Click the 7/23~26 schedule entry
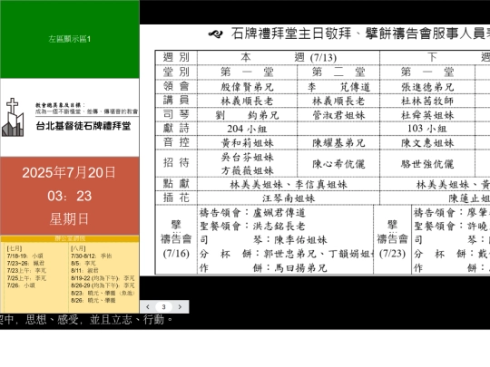 (x=25, y=263)
